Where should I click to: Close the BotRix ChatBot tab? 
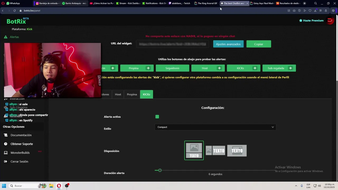click(247, 3)
